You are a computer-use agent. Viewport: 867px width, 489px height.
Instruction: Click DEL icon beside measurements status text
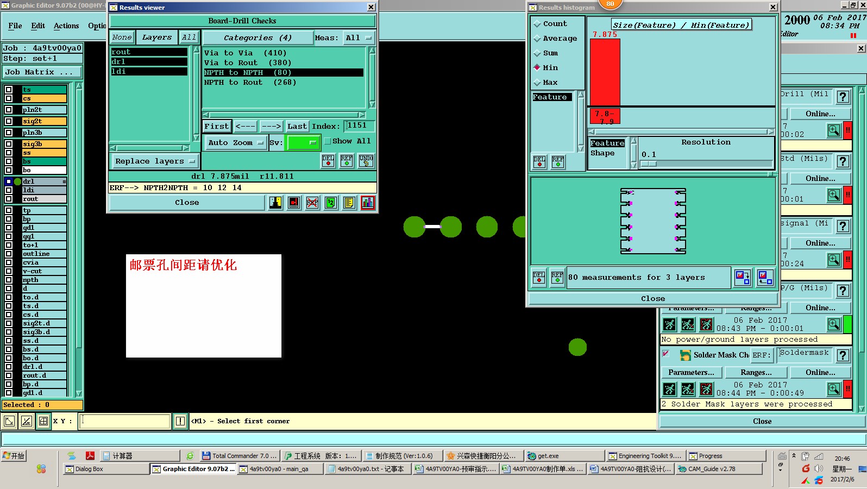tap(539, 278)
